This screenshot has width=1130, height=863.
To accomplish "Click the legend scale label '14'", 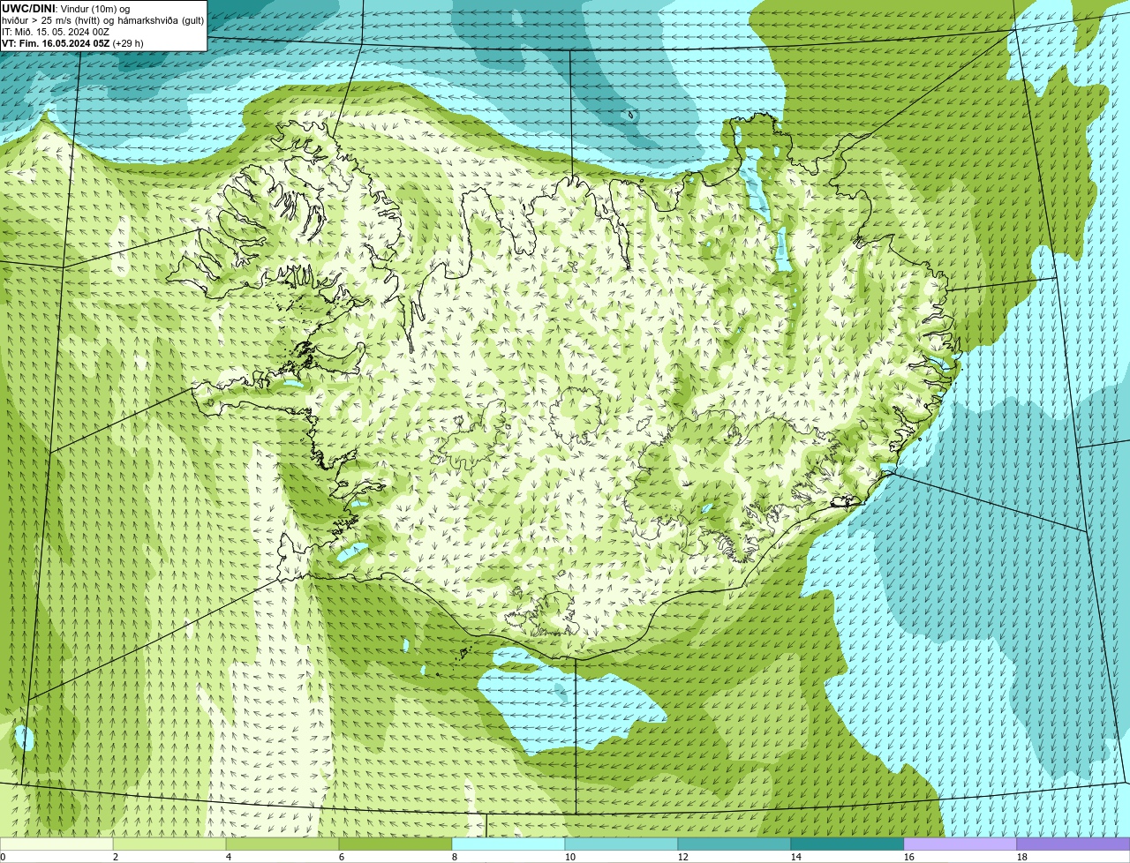I will pos(796,857).
